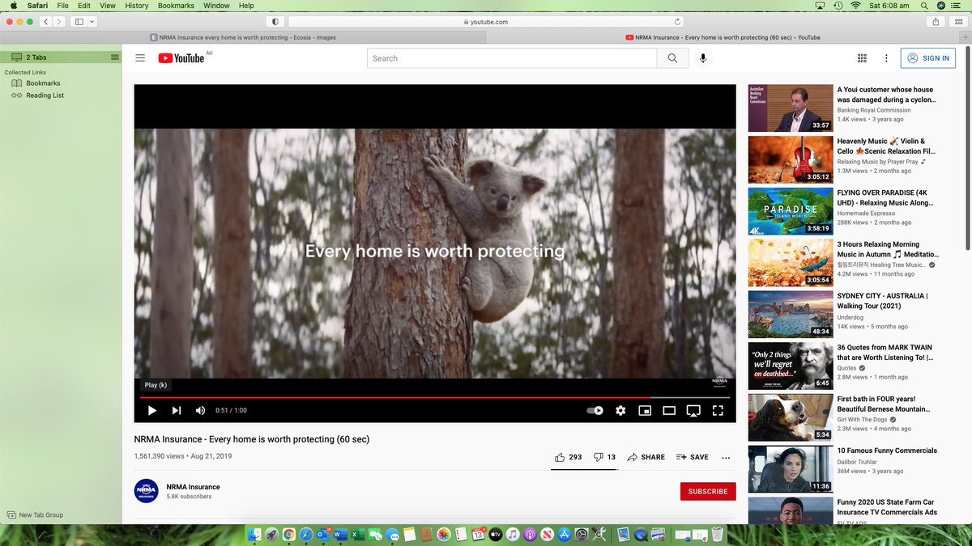This screenshot has height=546, width=972.
Task: Switch to the Ecosia Images tab
Action: [243, 37]
